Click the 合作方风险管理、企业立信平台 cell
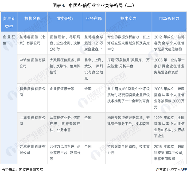This screenshot has height=175, width=187. [x=65, y=152]
